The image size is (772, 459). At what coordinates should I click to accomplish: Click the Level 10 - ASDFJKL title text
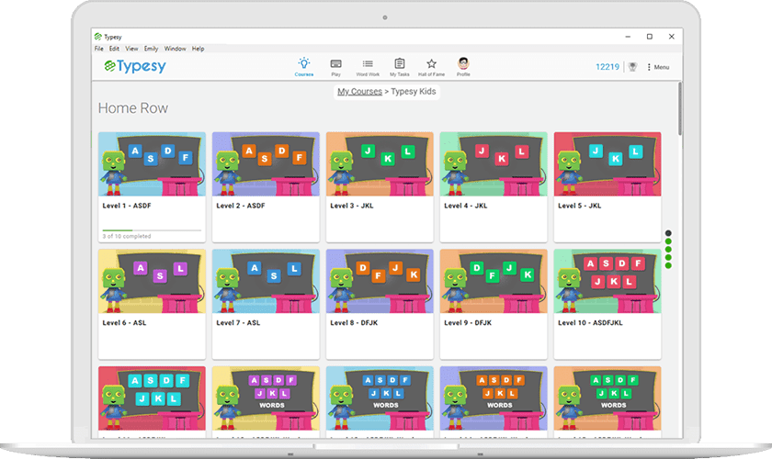pos(590,323)
